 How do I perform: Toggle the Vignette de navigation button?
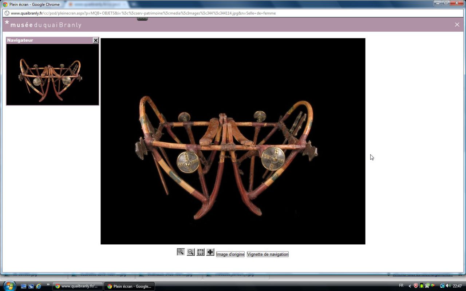268,254
